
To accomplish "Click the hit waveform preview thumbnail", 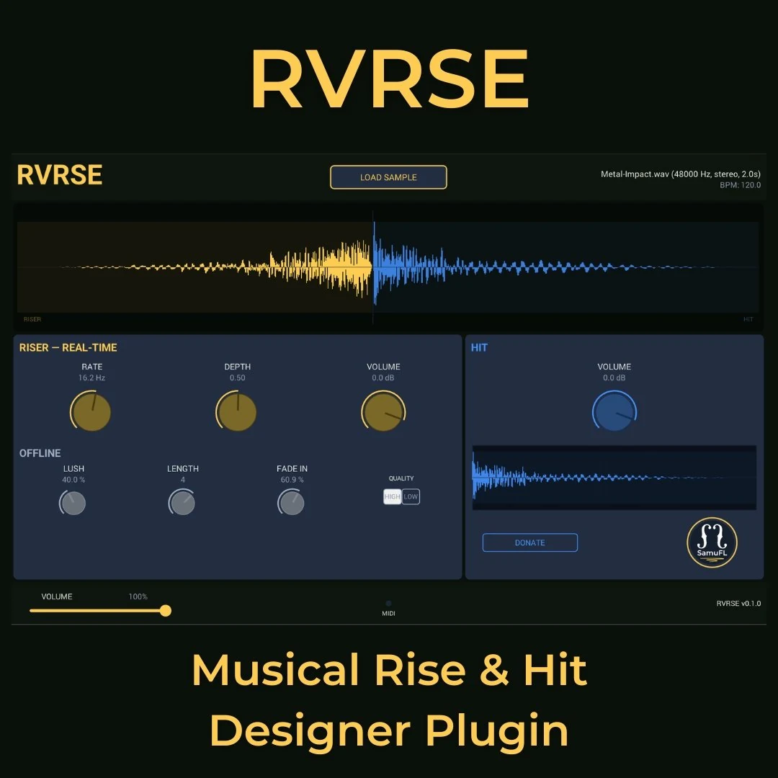I will [x=614, y=478].
